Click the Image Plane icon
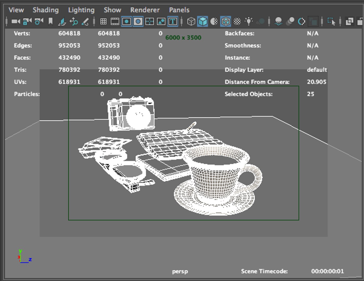364x281 pixels. pos(62,21)
